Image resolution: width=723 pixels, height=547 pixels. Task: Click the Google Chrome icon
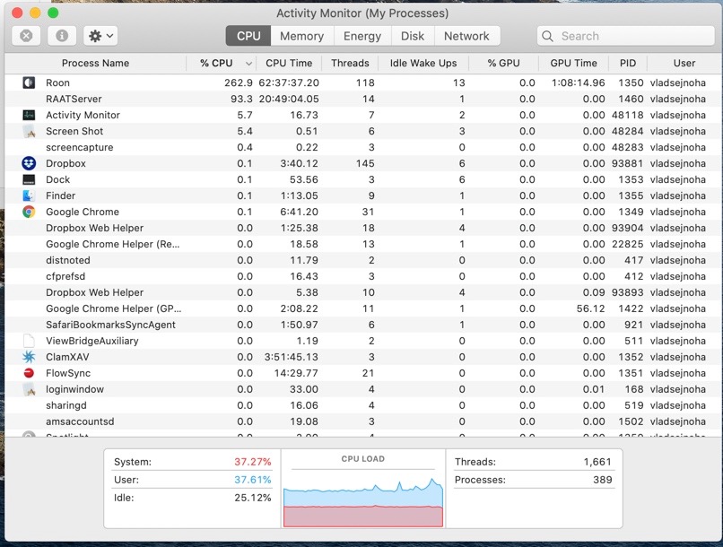point(29,212)
